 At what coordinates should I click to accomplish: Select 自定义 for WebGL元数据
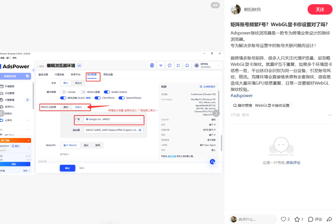click(x=79, y=107)
